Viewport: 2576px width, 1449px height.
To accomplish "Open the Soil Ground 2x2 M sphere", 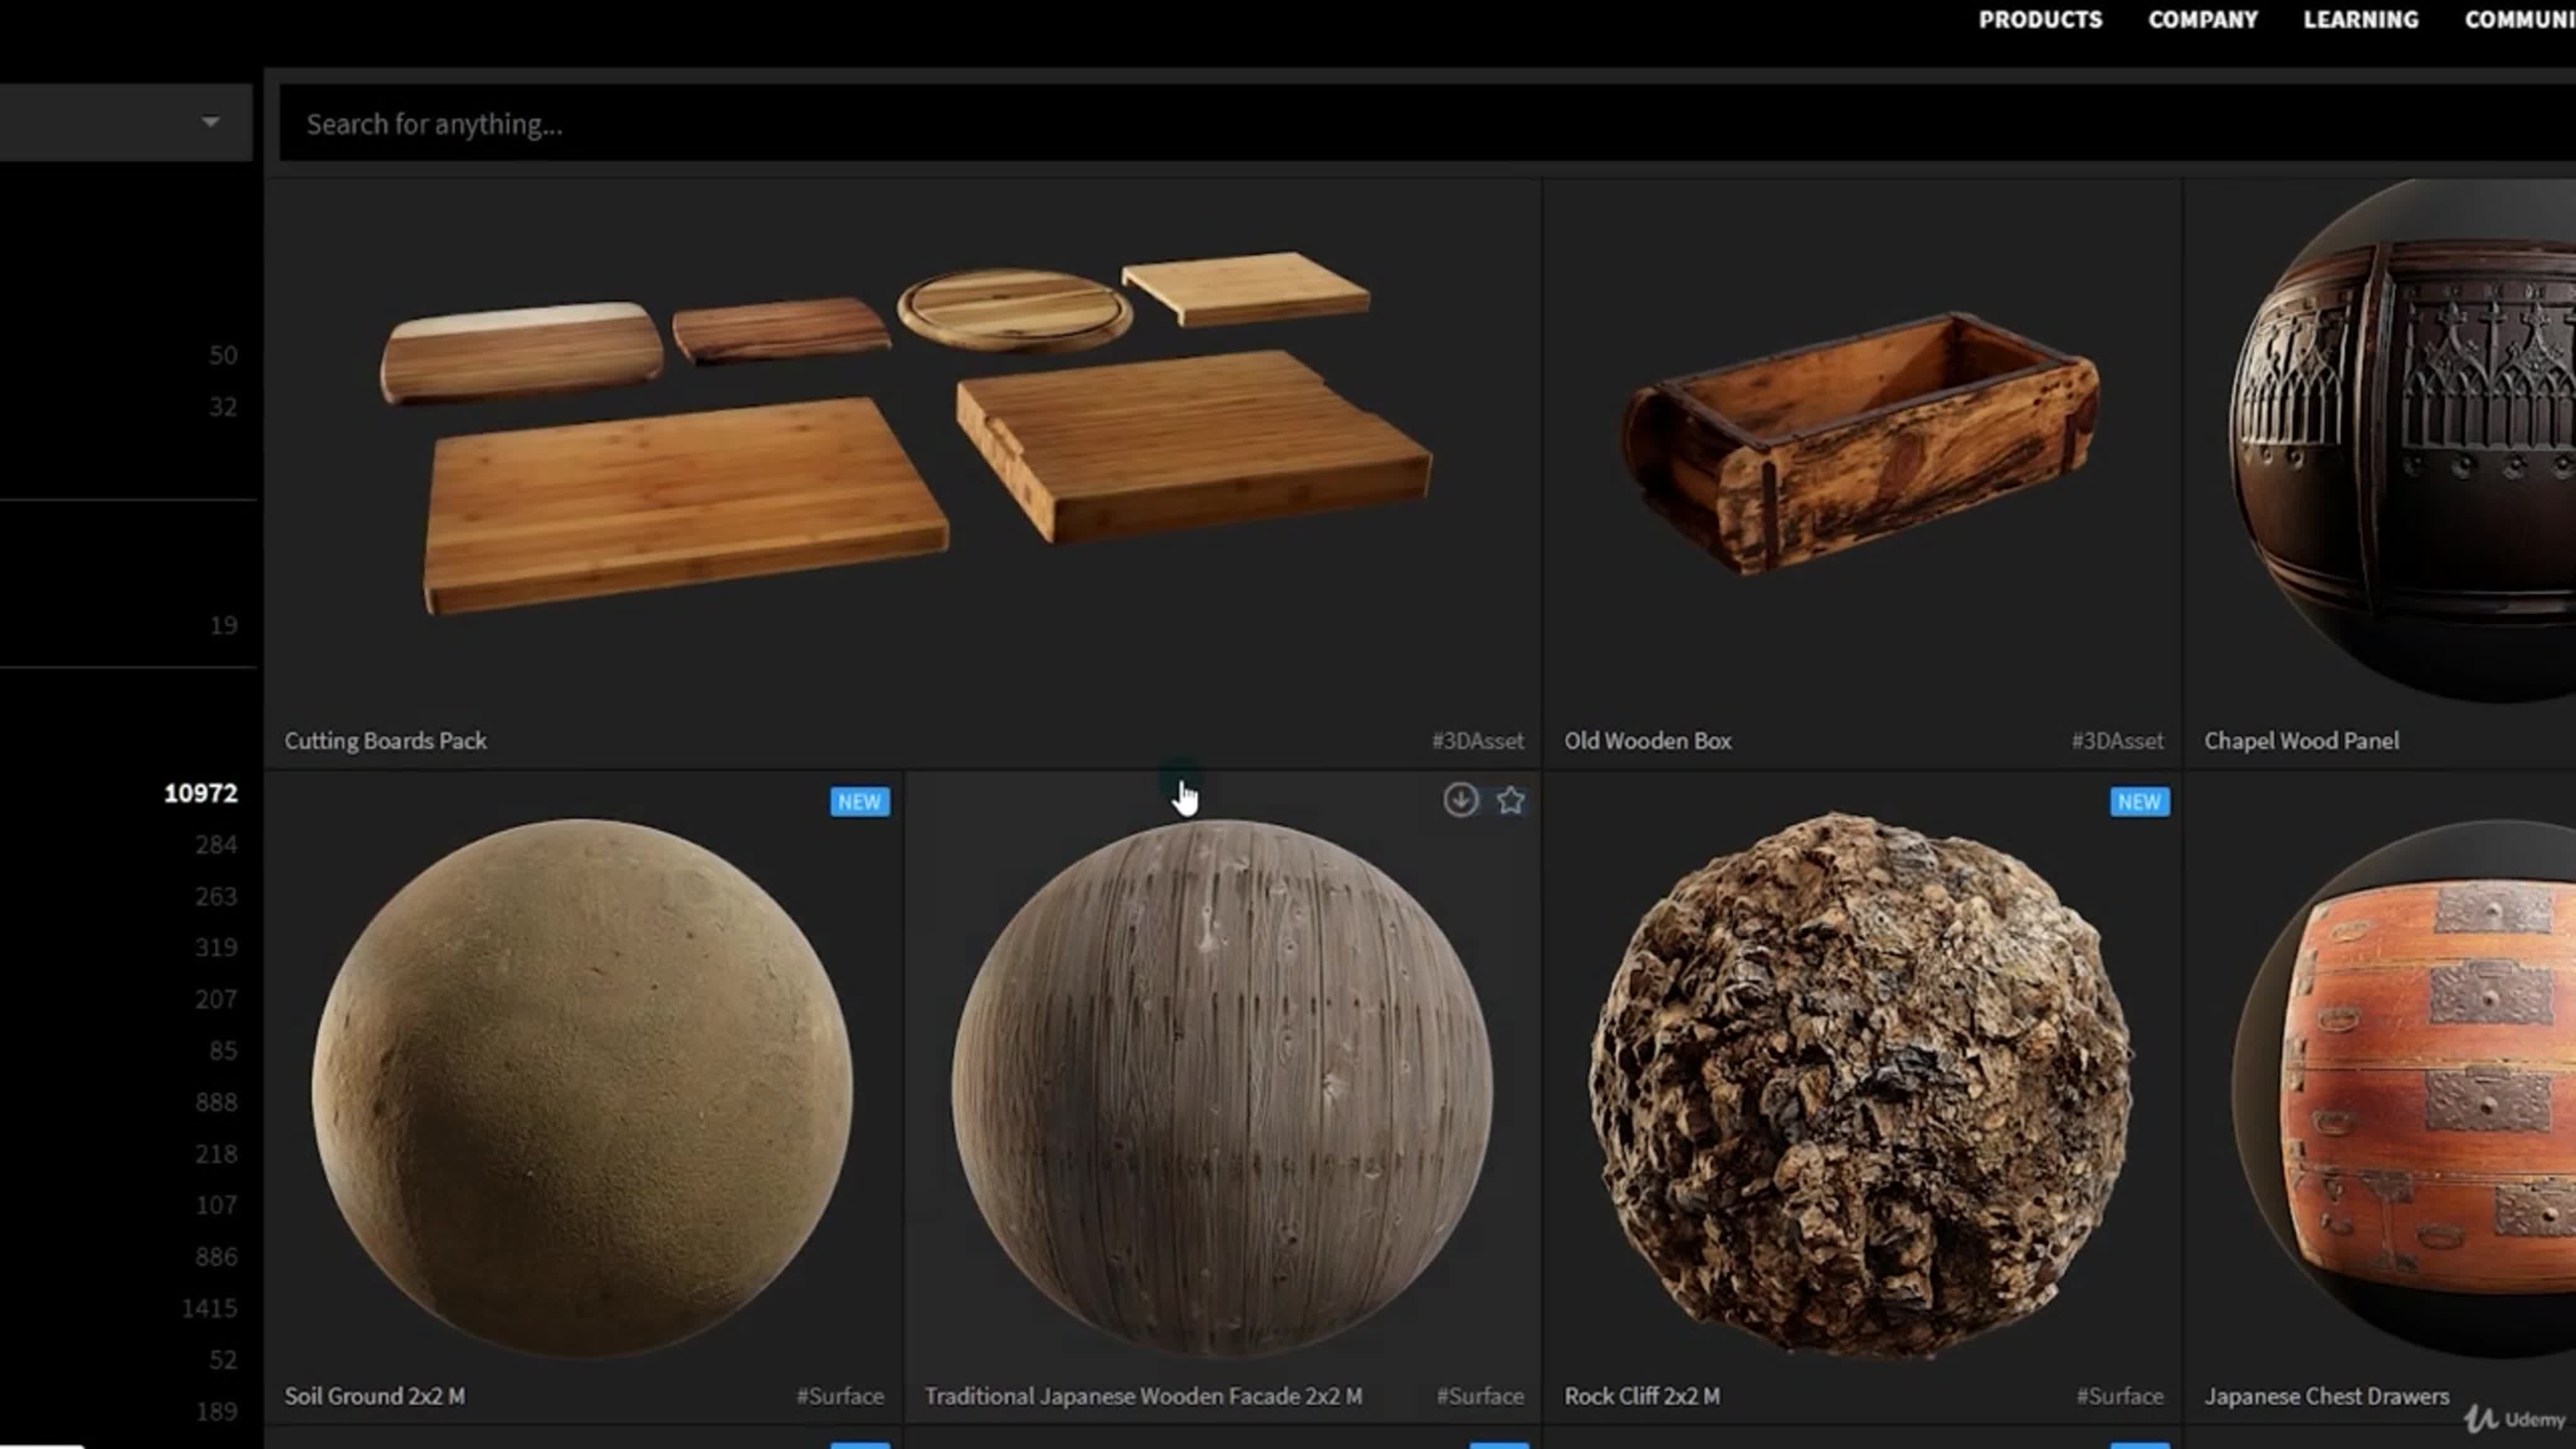I will (x=582, y=1088).
